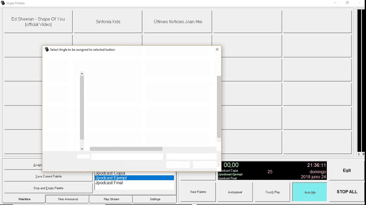Click the Exit button
Viewport: 366px width, 205px height.
pyautogui.click(x=347, y=171)
